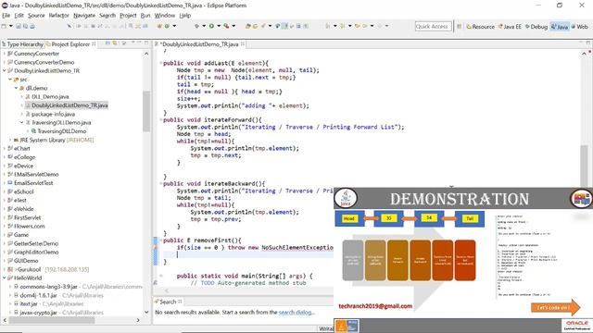Collapse the dll.demo package node
The width and height of the screenshot is (593, 333).
click(x=17, y=88)
